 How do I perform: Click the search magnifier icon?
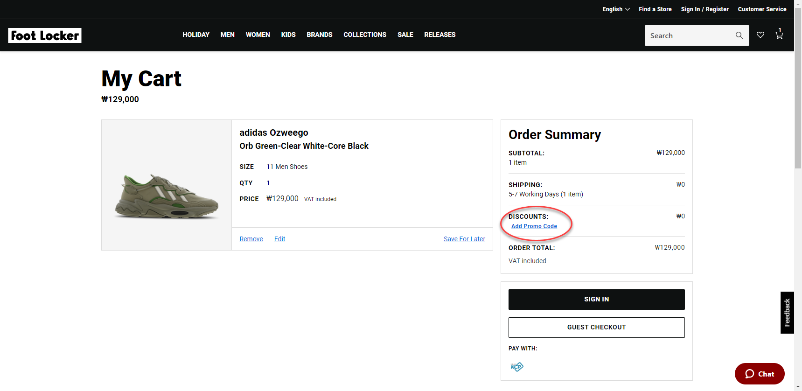tap(739, 35)
